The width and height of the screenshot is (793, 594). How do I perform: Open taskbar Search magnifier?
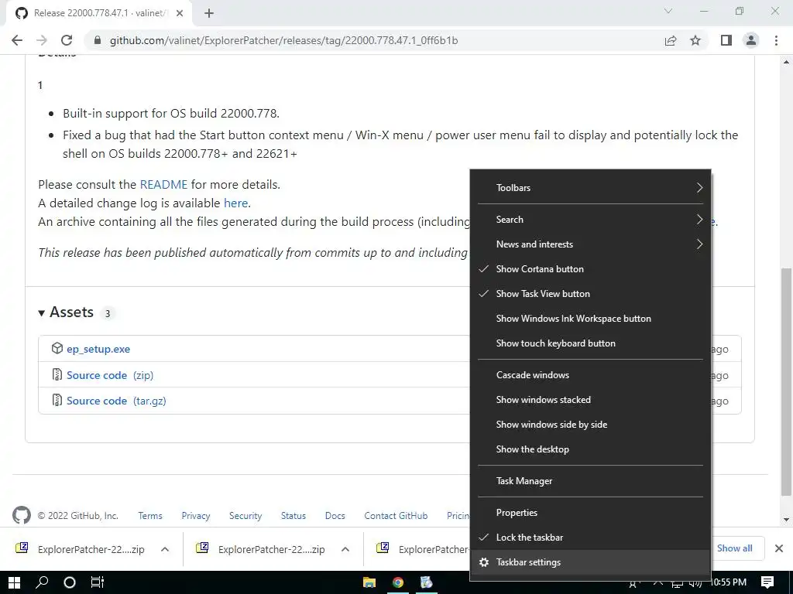pyautogui.click(x=42, y=582)
